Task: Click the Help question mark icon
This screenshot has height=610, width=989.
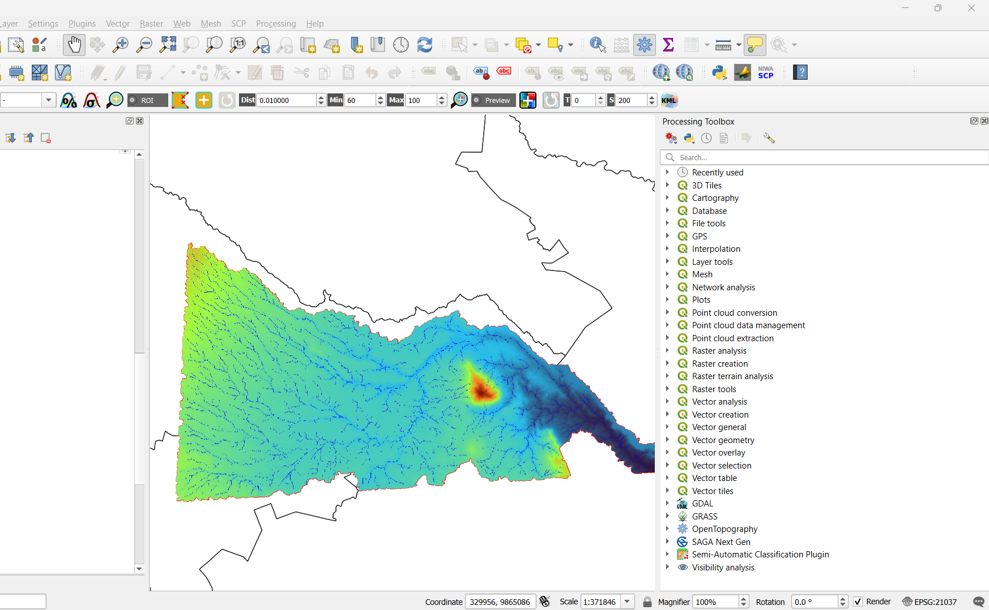Action: click(x=800, y=72)
